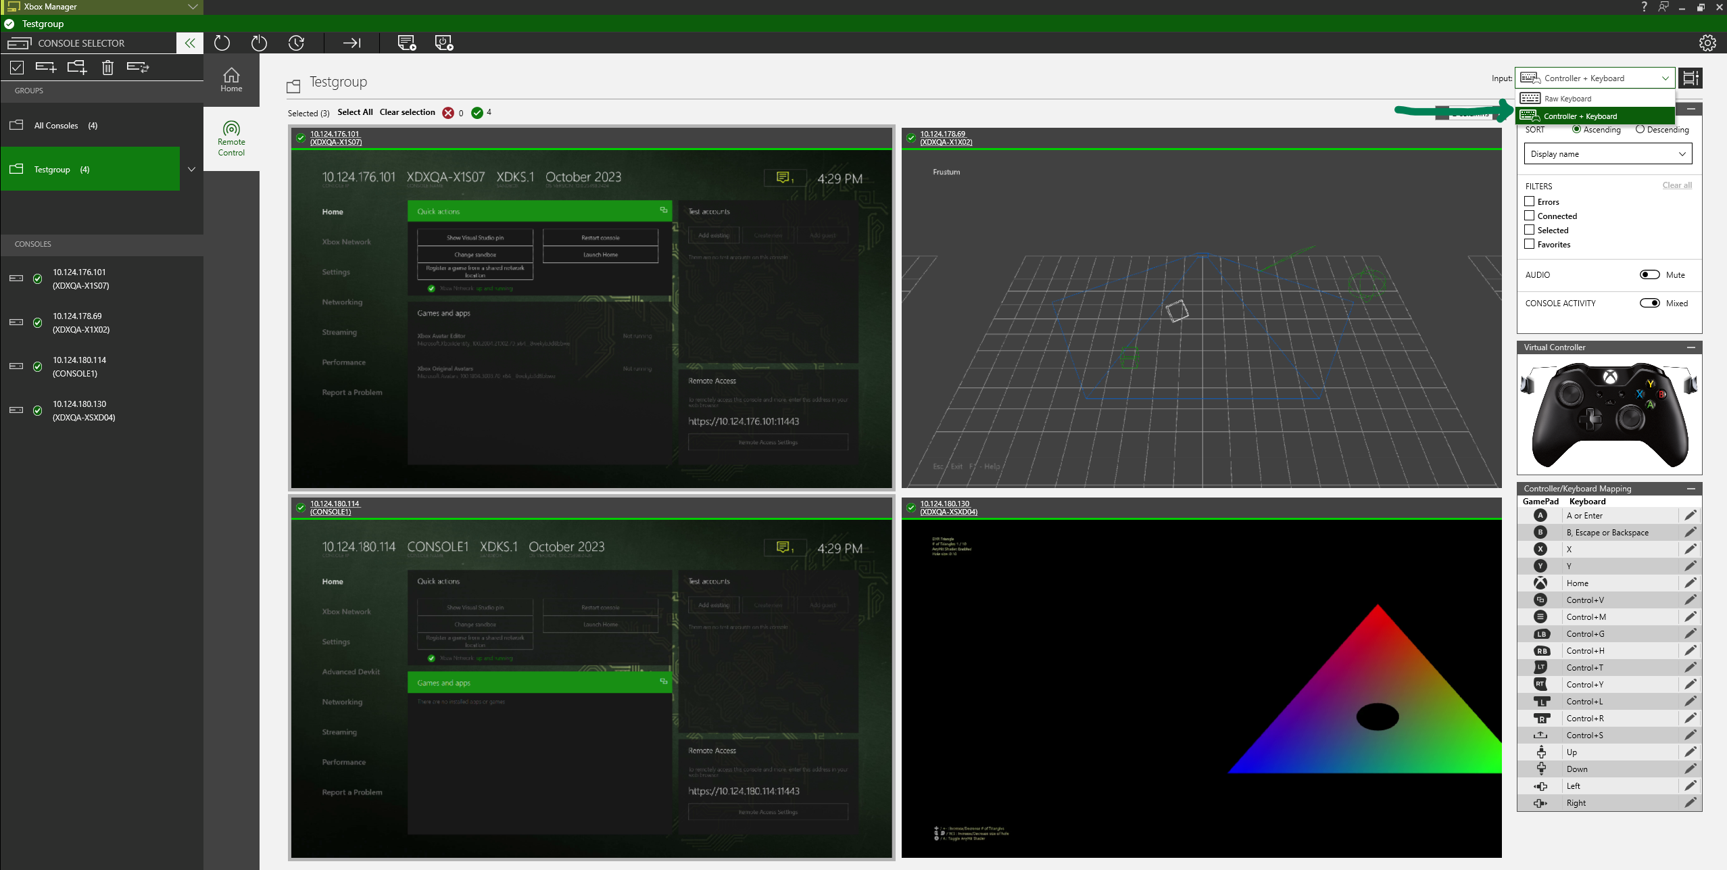Choose Controller + Keyboard input option
The height and width of the screenshot is (870, 1727).
(1595, 116)
